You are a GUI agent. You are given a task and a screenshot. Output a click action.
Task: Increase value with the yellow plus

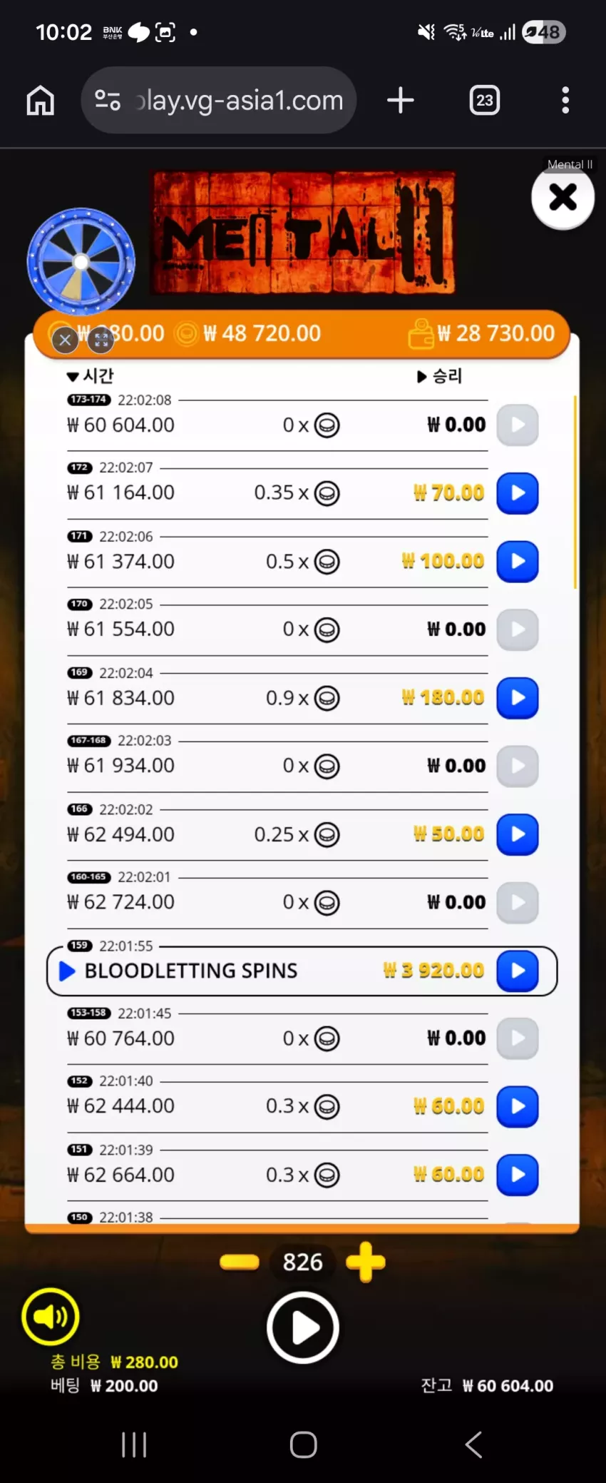(366, 1262)
